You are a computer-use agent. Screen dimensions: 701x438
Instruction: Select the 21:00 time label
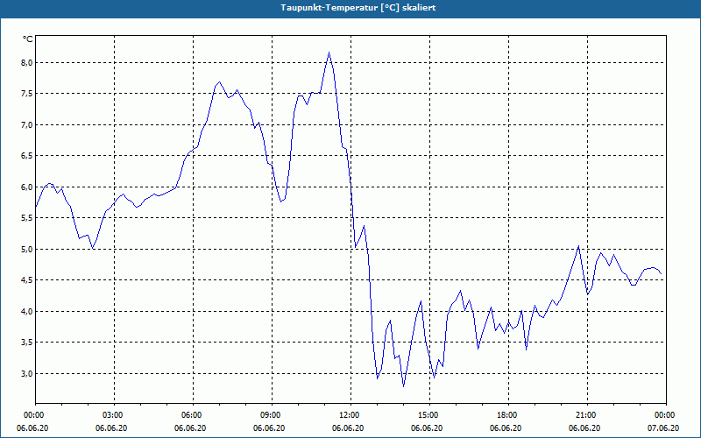[x=587, y=415]
